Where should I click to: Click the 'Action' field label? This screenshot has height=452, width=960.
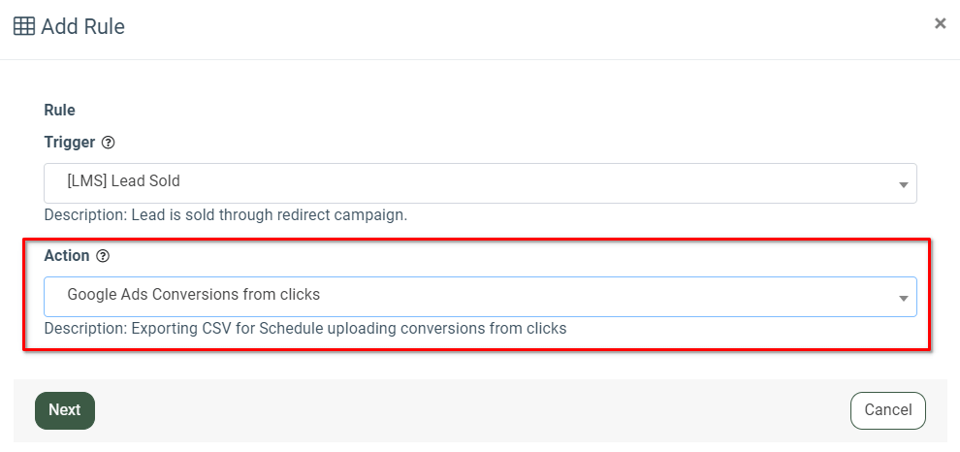(x=67, y=255)
